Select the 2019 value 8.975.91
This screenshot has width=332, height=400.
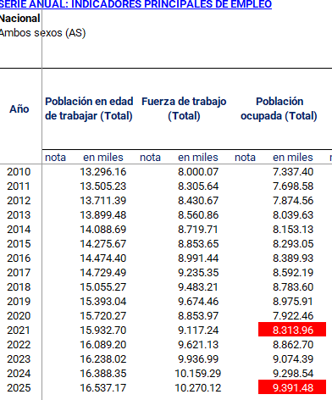click(x=293, y=302)
